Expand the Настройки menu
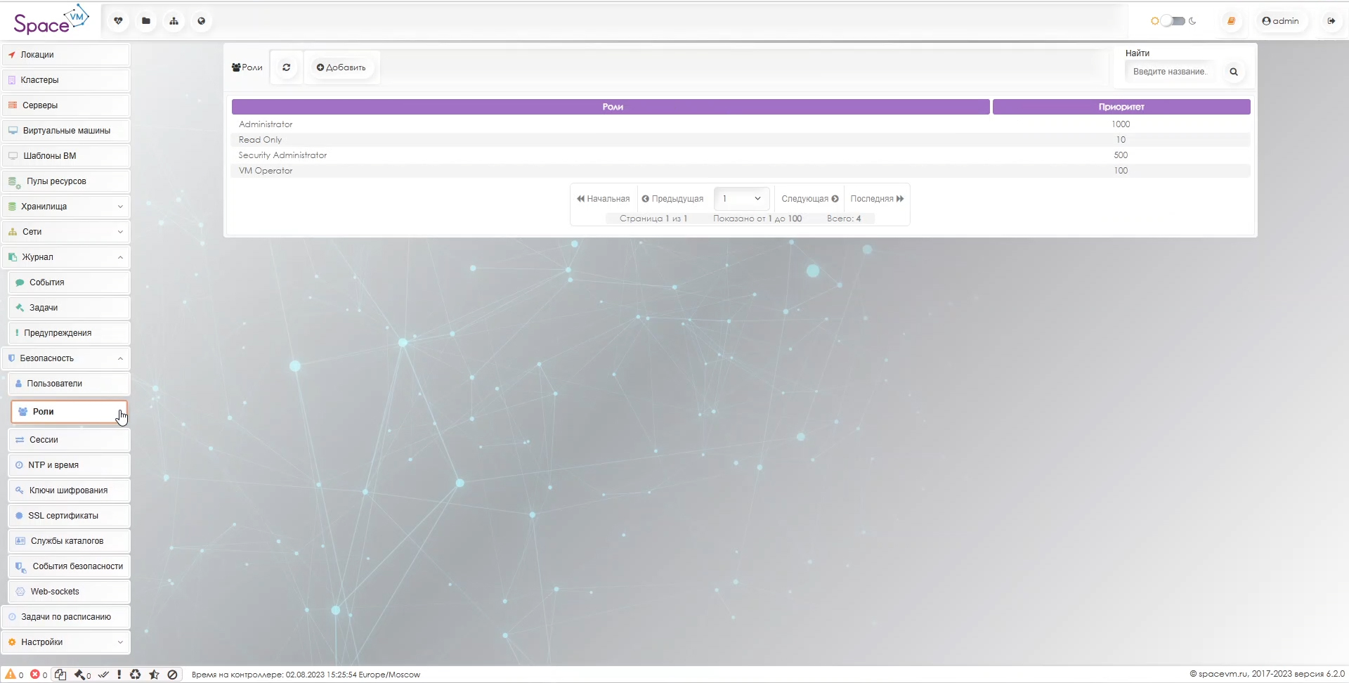The image size is (1349, 683). coord(66,642)
